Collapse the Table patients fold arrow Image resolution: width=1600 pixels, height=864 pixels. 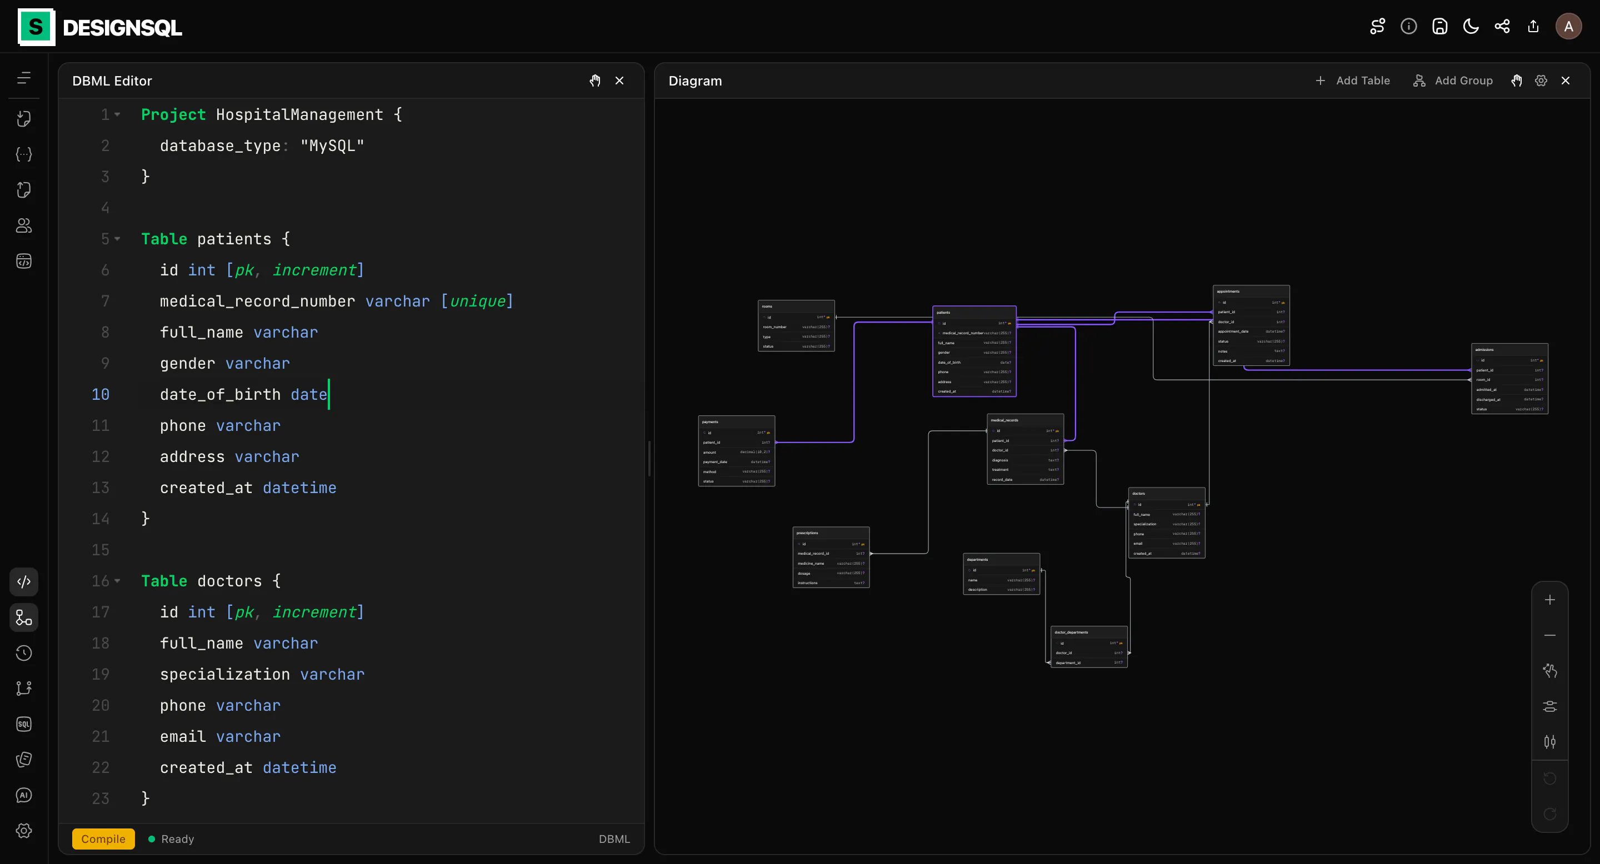(x=117, y=239)
